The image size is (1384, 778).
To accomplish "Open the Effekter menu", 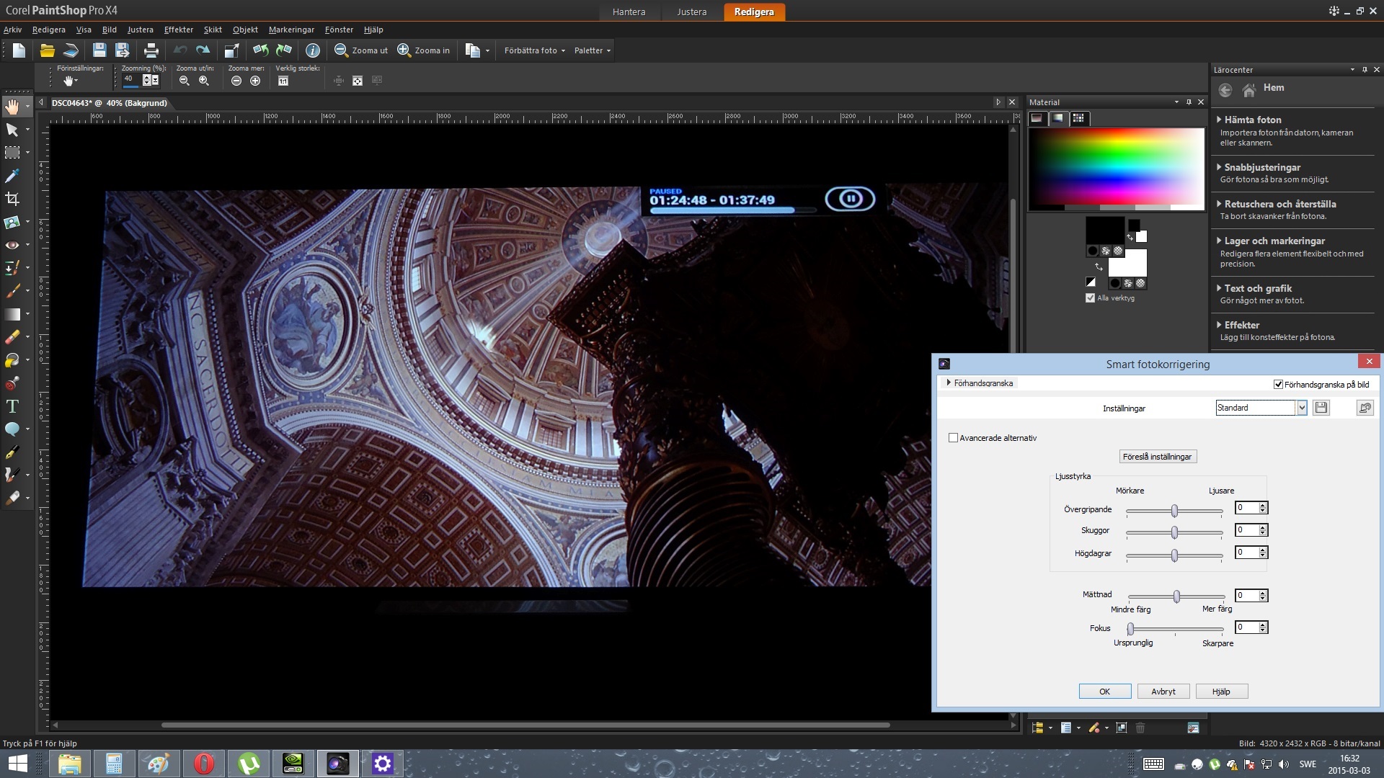I will pos(178,30).
